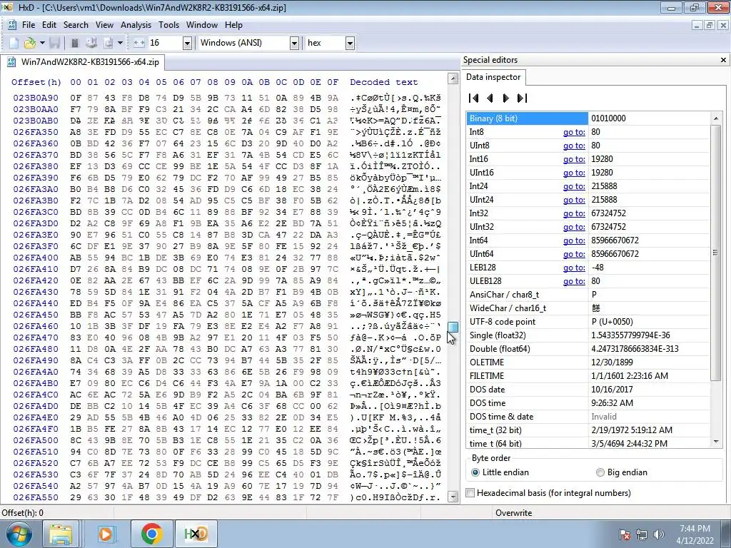Click the Open disk image icon

(109, 43)
